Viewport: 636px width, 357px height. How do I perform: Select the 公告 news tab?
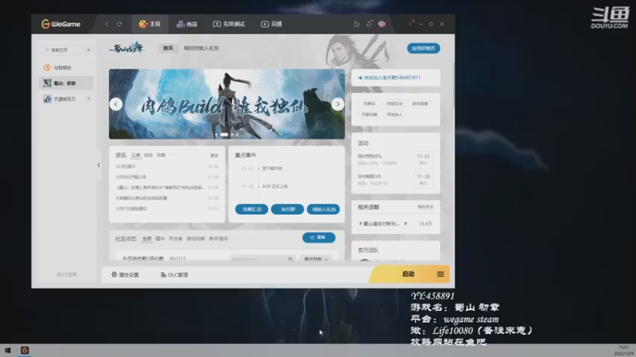tap(136, 155)
